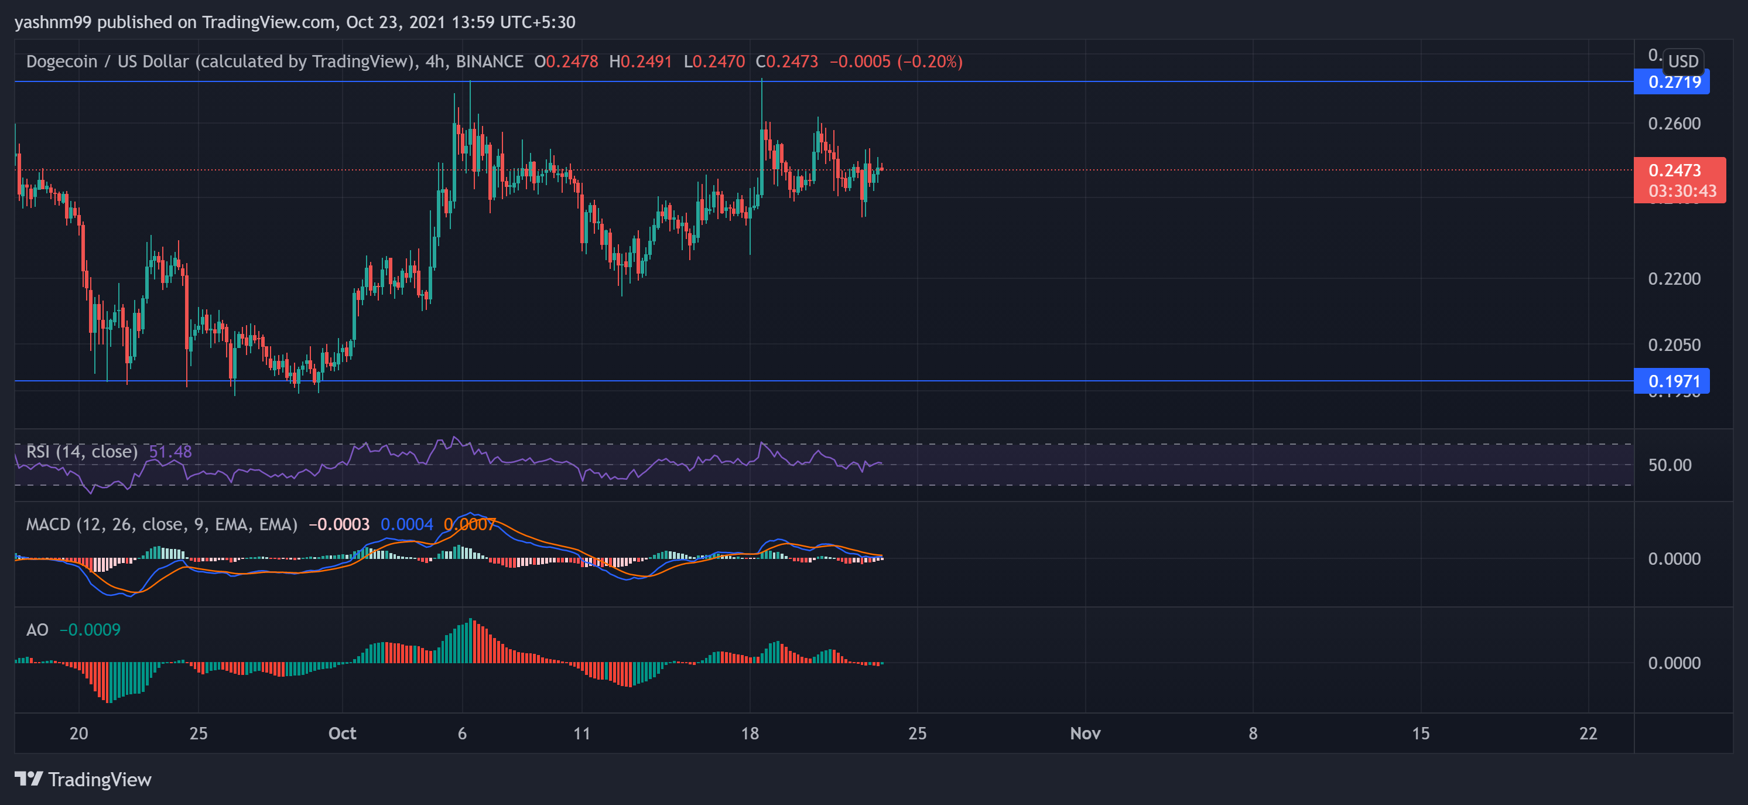Click the TradingView wordmark at bottom left
The image size is (1748, 805).
click(x=100, y=779)
